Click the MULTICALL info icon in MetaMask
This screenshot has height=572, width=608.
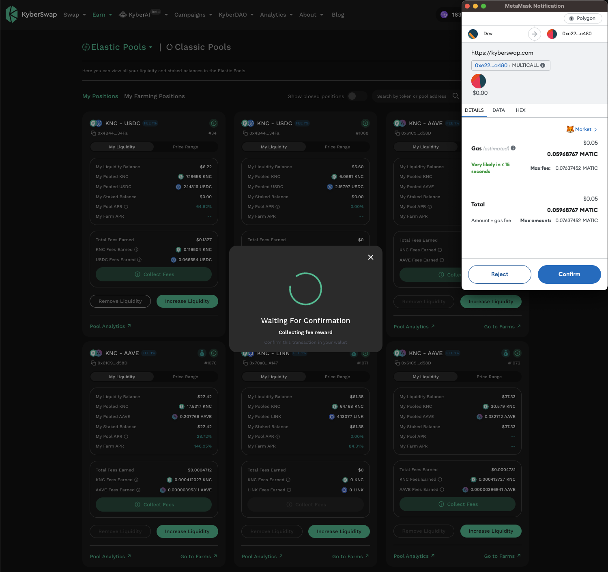coord(543,65)
